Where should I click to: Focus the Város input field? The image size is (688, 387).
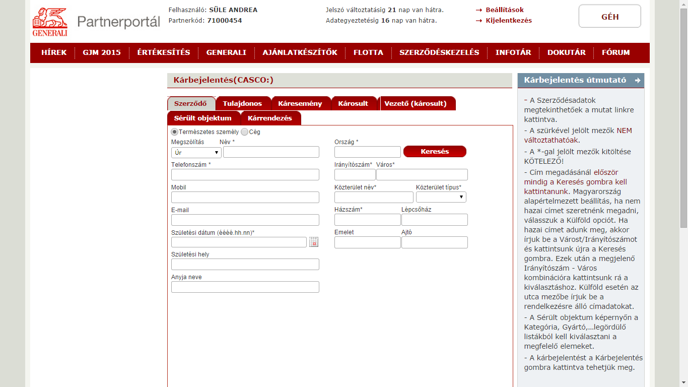(422, 174)
